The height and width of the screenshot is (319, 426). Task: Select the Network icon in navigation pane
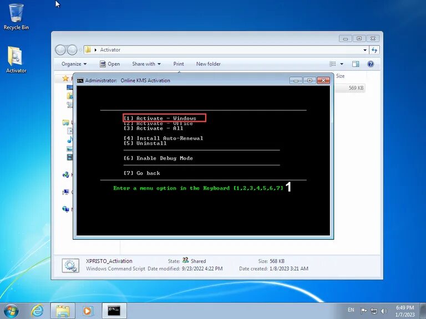coord(65,209)
